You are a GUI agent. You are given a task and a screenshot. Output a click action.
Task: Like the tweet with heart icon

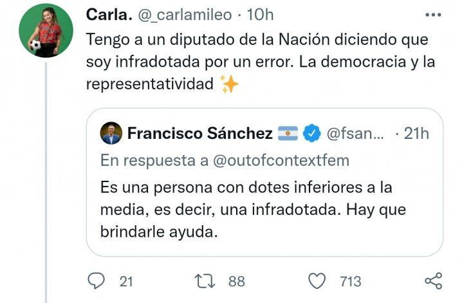[317, 281]
